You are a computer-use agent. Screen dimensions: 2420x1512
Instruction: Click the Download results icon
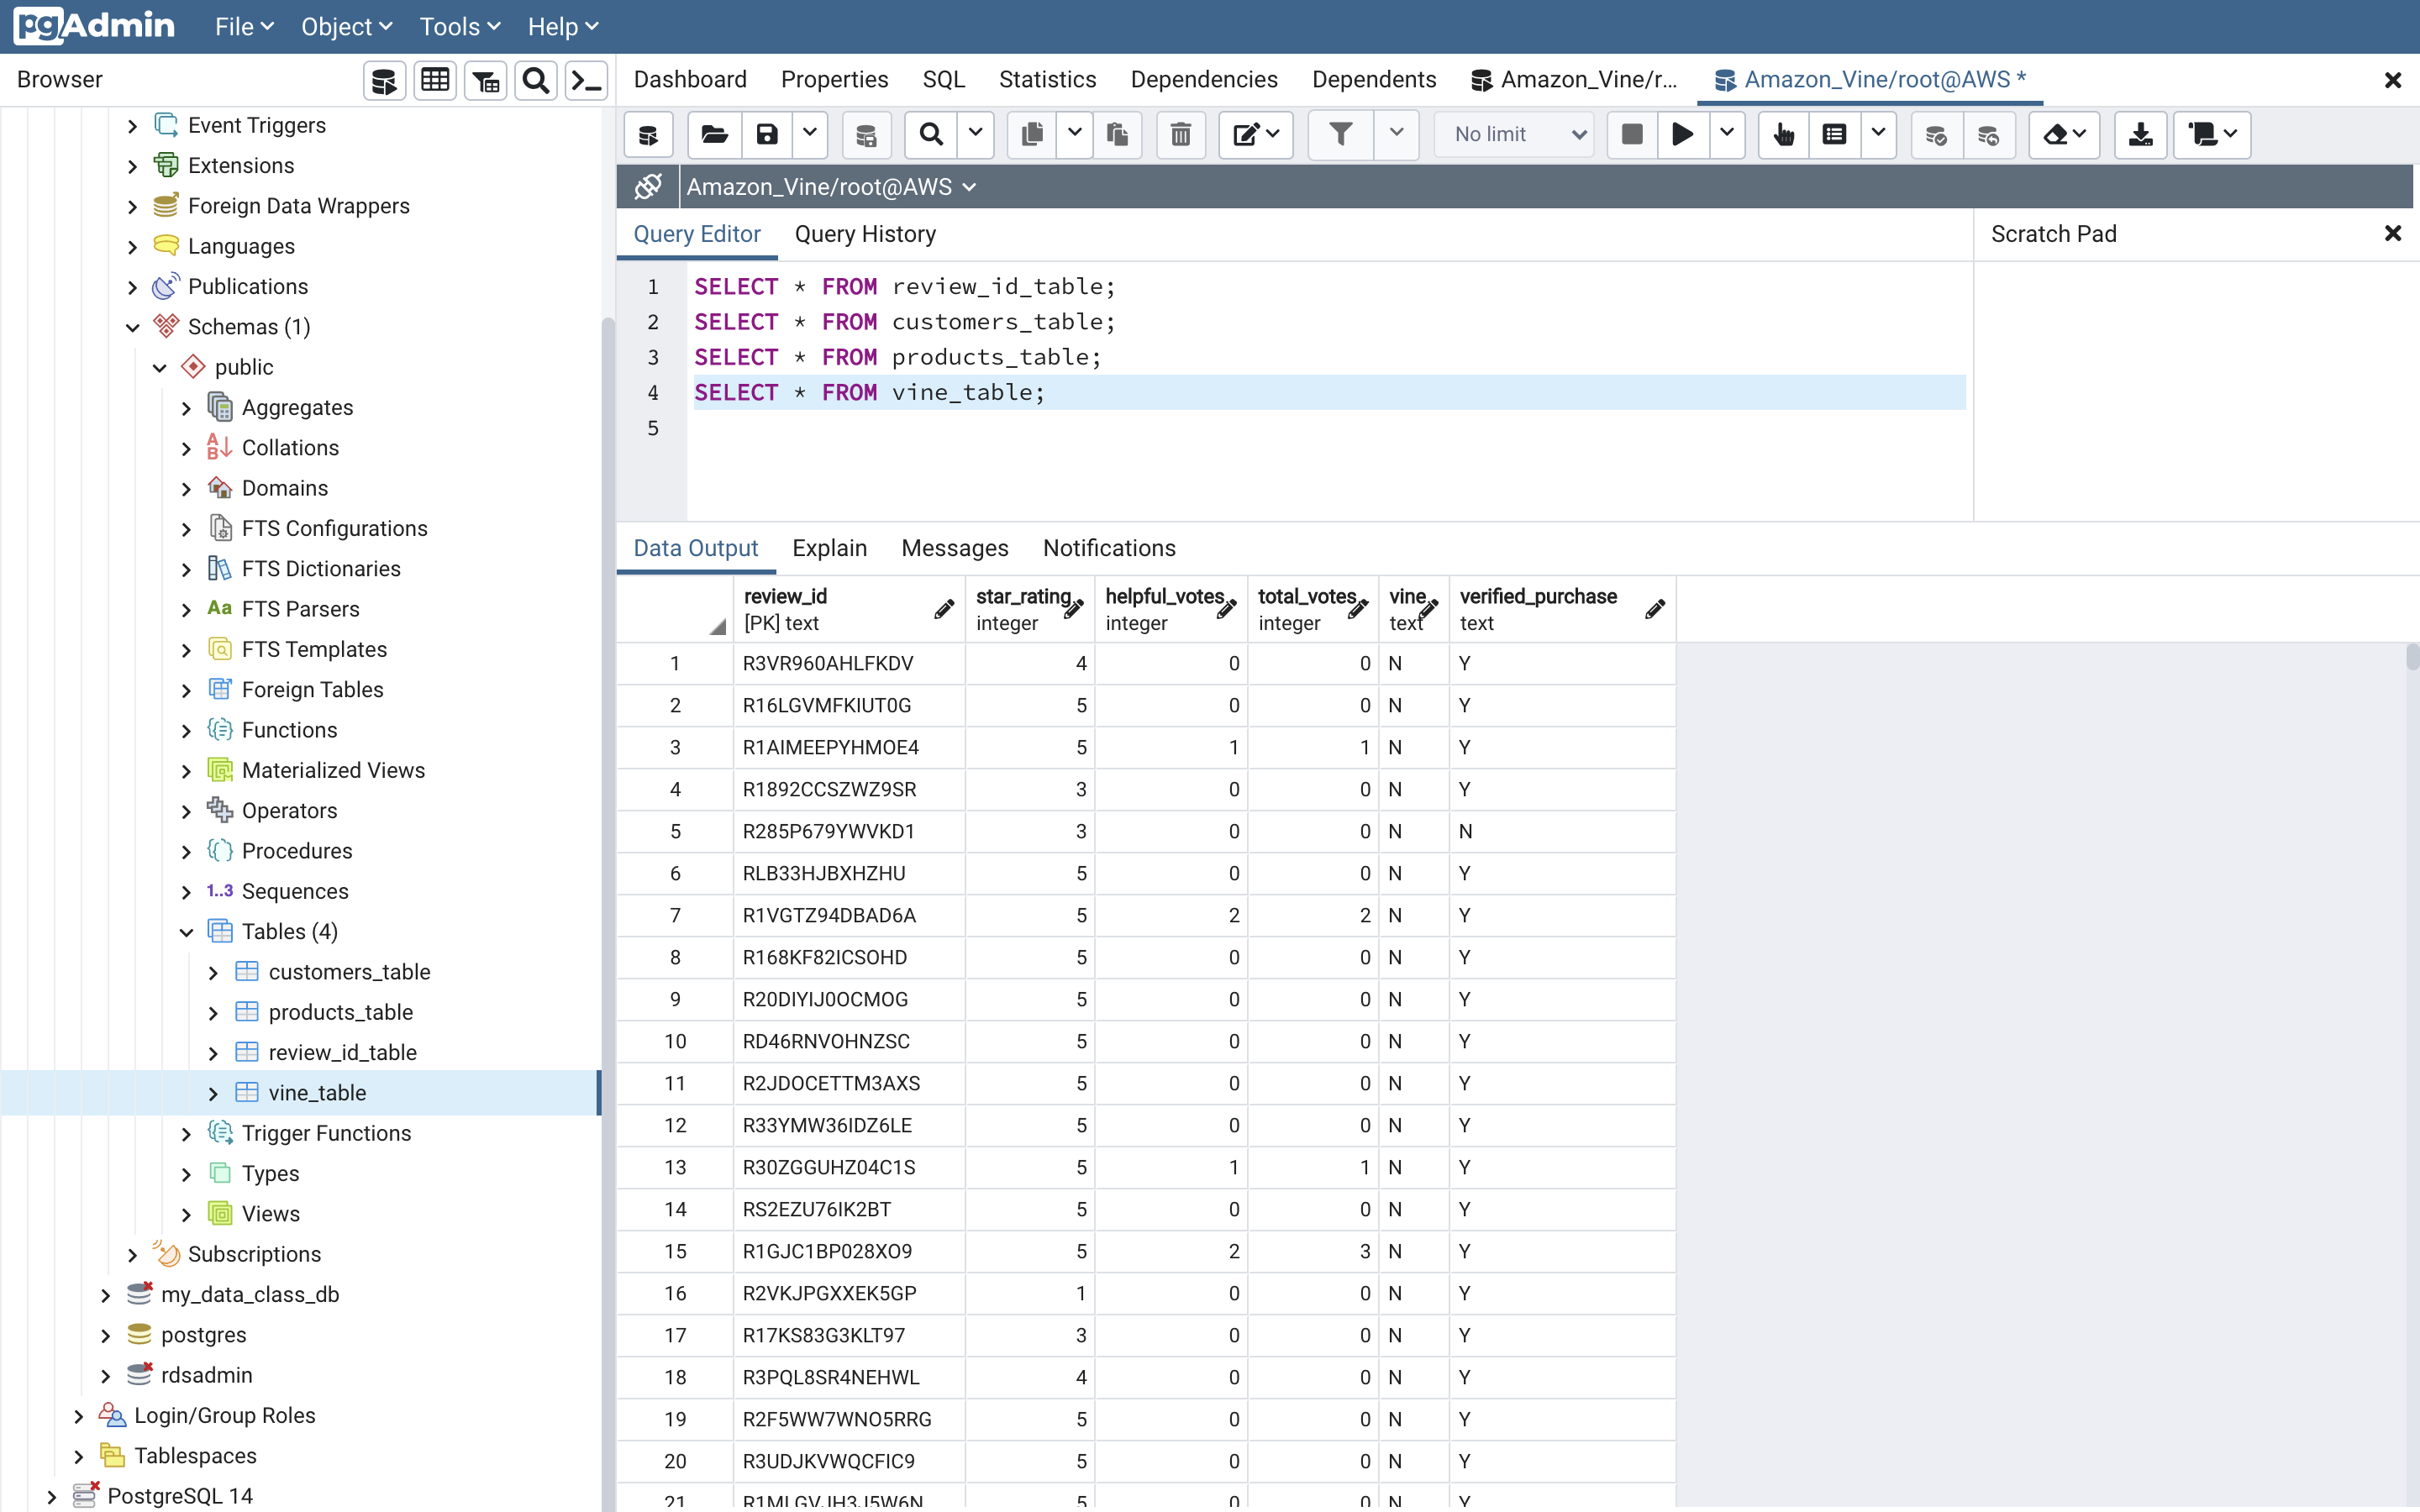click(2140, 134)
